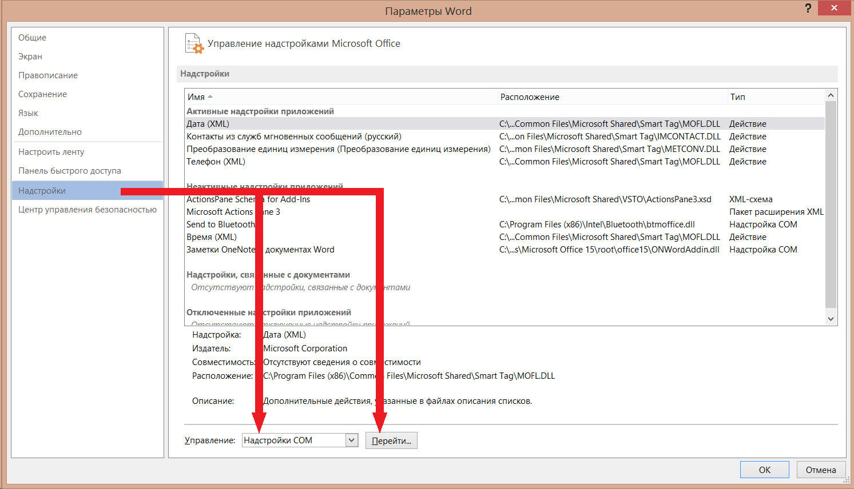
Task: Click Надстройки, связанные с документами heading
Action: [268, 275]
